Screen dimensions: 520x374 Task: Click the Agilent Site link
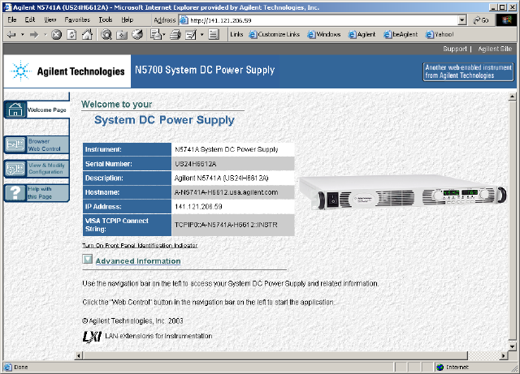[495, 49]
